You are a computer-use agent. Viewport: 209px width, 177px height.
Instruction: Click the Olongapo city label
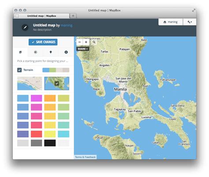(92, 79)
